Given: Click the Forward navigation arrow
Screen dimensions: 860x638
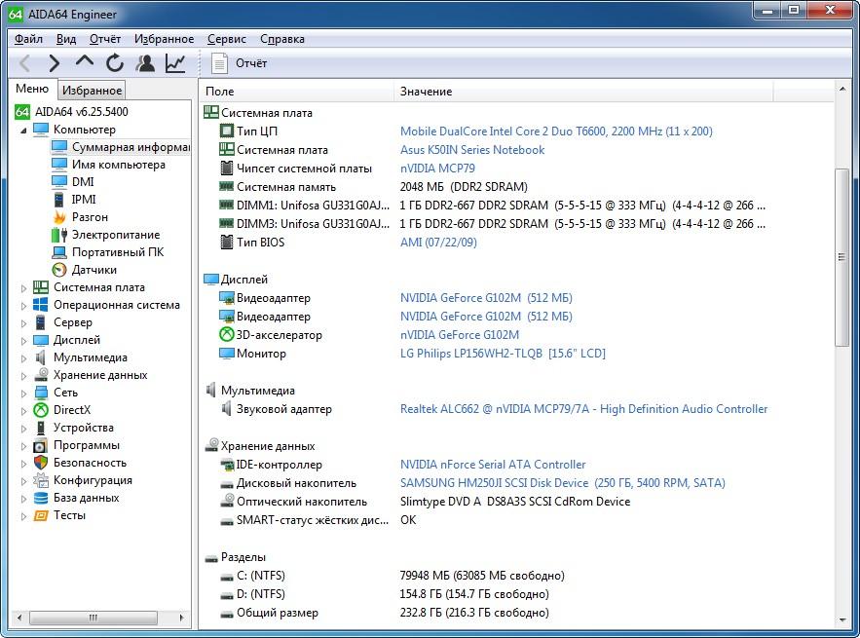Looking at the screenshot, I should pos(54,63).
